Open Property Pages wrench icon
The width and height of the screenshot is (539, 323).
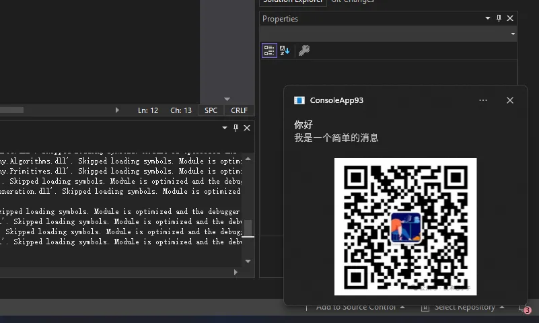pos(304,50)
